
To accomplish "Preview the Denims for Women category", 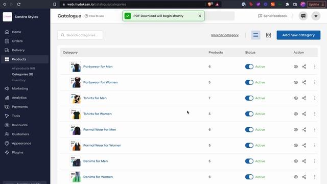I will (x=296, y=177).
